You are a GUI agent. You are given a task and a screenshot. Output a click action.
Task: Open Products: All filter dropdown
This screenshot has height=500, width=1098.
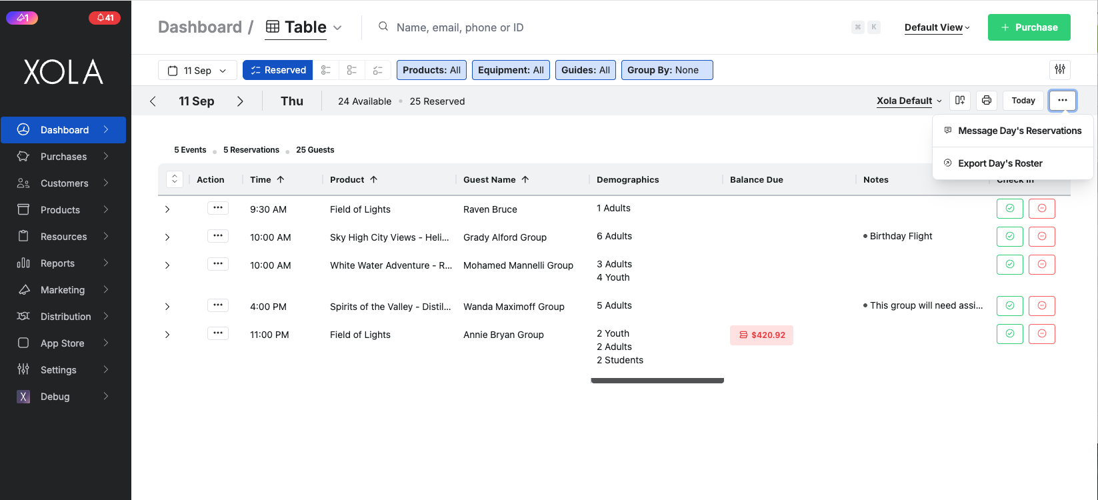coord(431,70)
